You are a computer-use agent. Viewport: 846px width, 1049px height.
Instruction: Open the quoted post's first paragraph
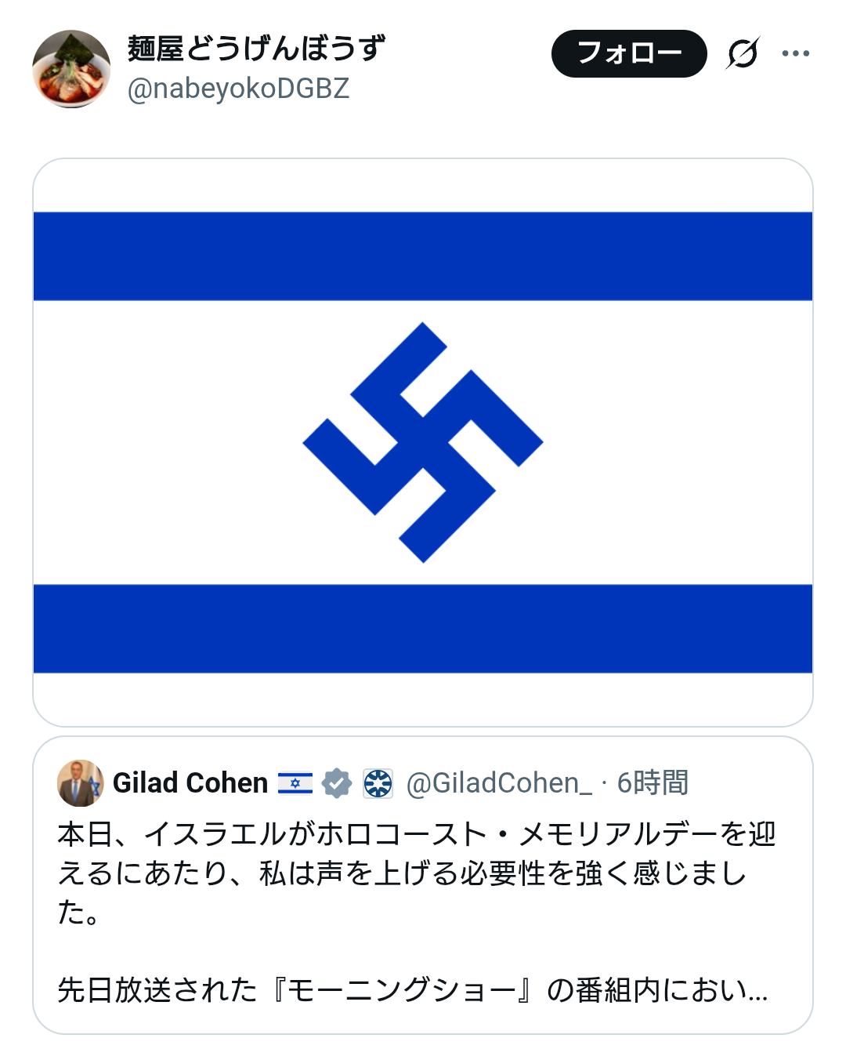415,873
